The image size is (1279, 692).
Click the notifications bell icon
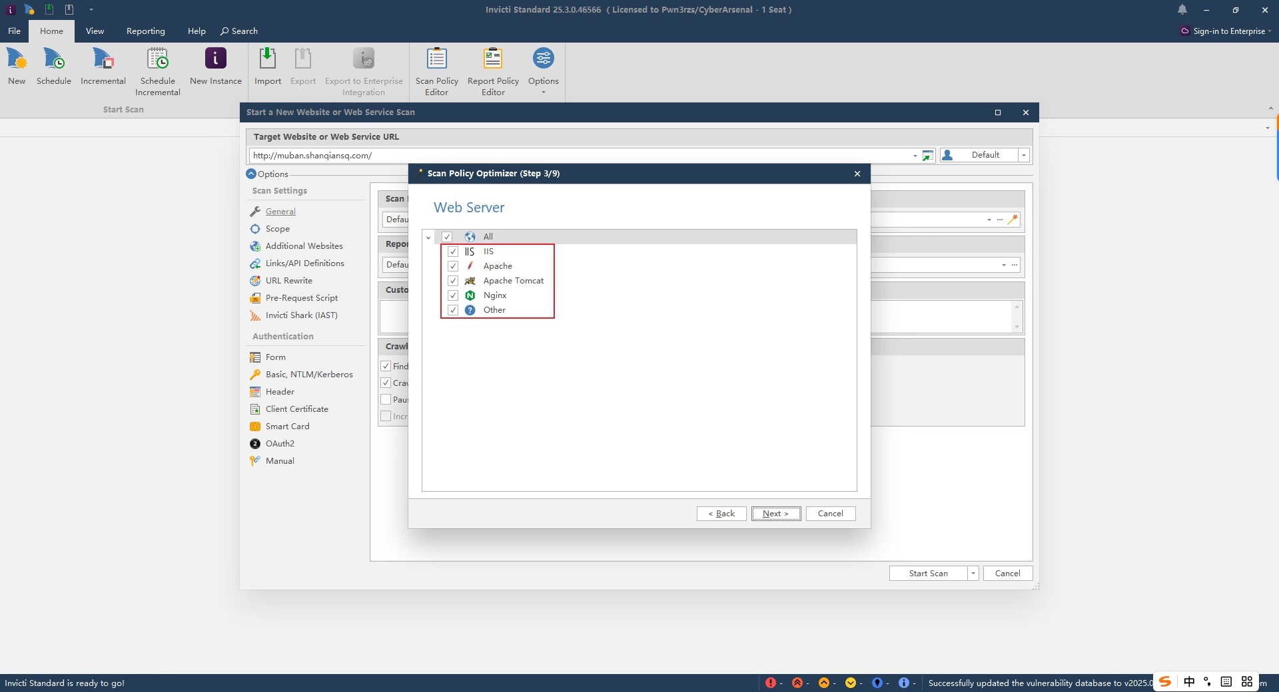(x=1182, y=9)
